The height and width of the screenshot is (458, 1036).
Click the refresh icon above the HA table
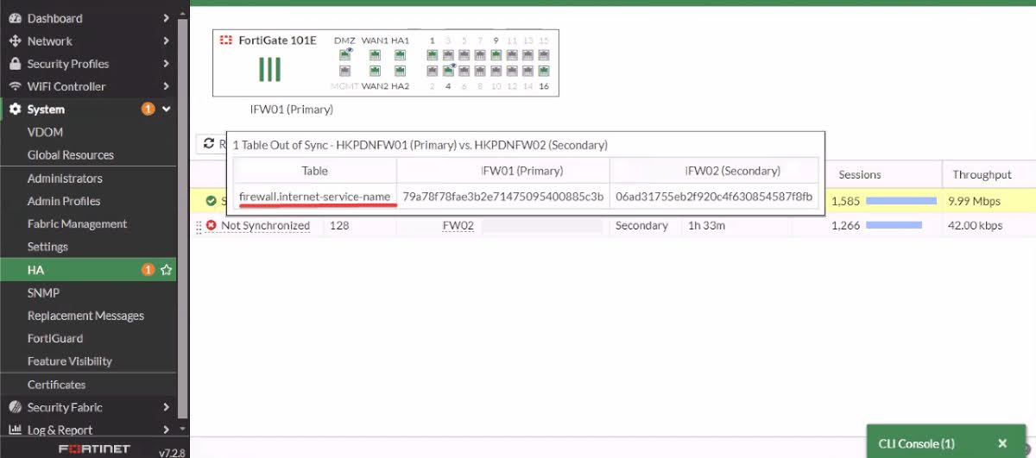click(x=209, y=144)
